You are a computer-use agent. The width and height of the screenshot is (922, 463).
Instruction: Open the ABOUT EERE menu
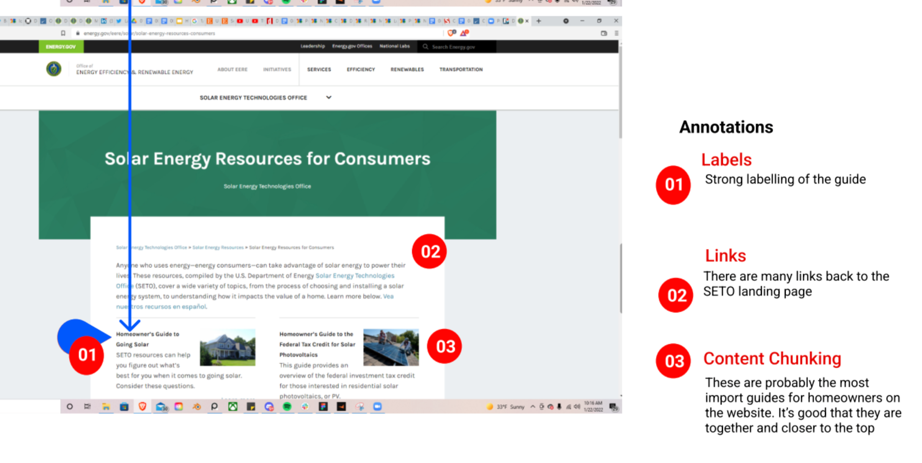click(x=232, y=69)
